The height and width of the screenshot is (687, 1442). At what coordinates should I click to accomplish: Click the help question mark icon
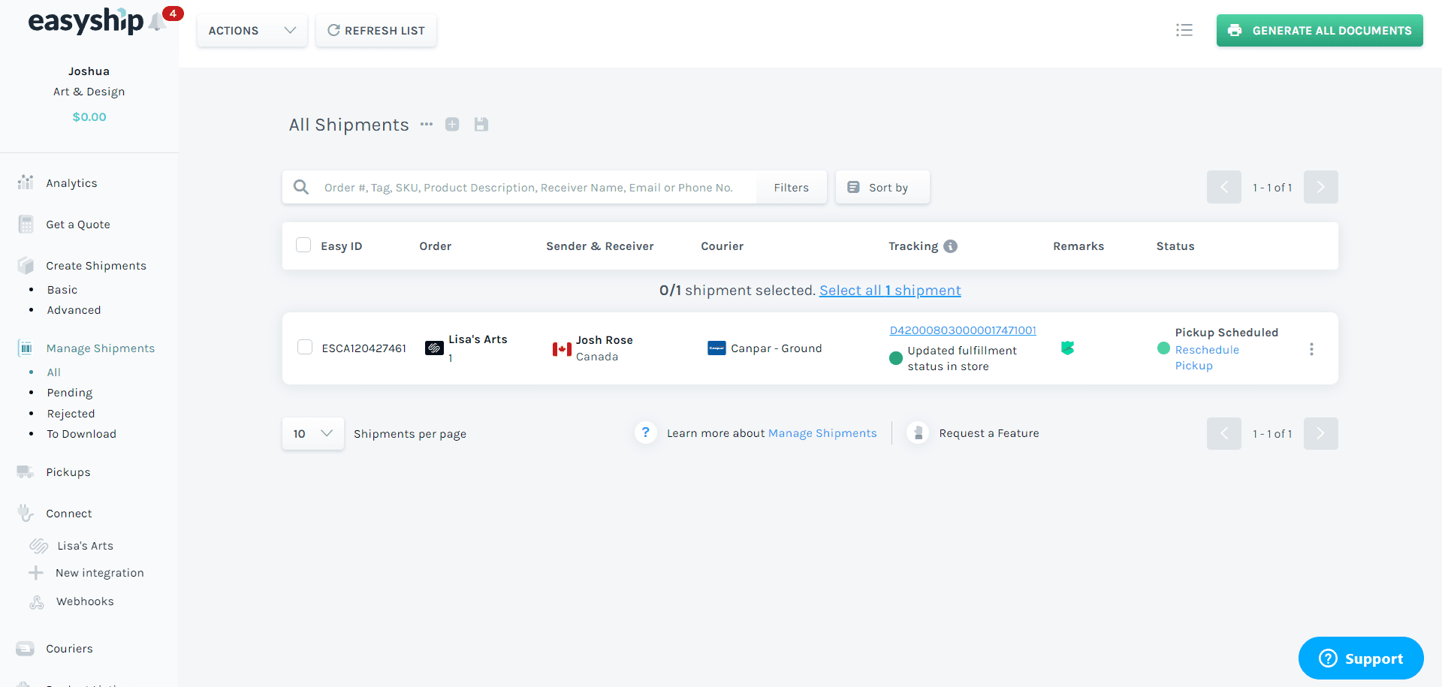646,432
